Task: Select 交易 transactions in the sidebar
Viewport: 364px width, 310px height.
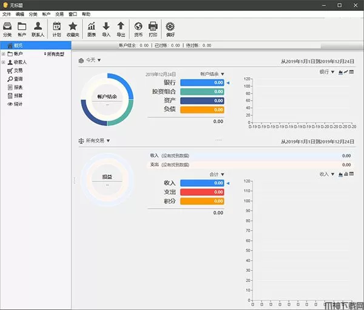Action: (x=15, y=70)
